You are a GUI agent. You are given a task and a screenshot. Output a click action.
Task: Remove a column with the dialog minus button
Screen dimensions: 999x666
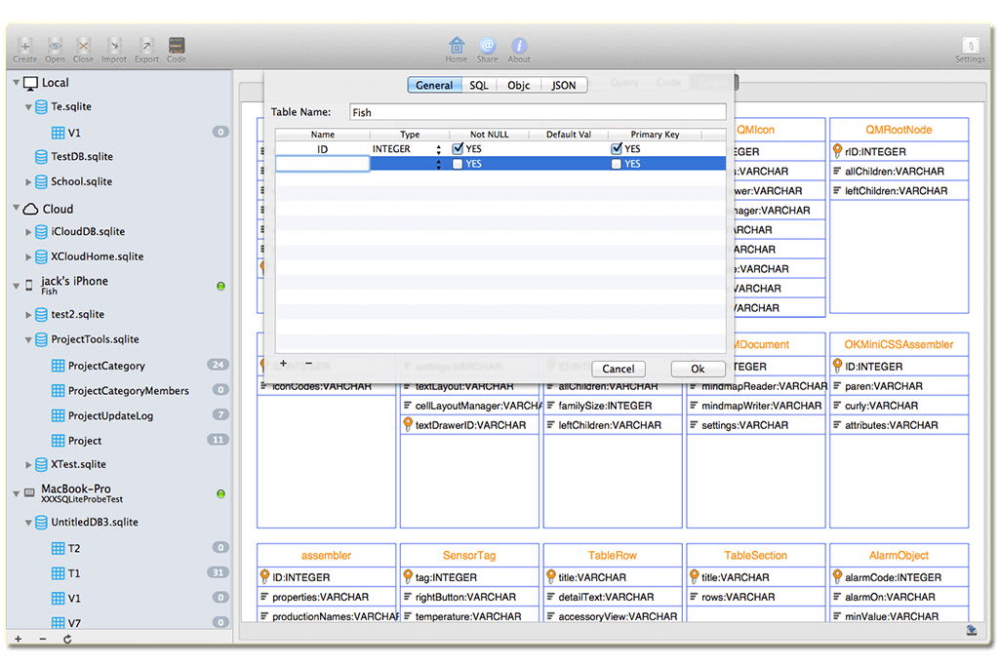coord(308,363)
